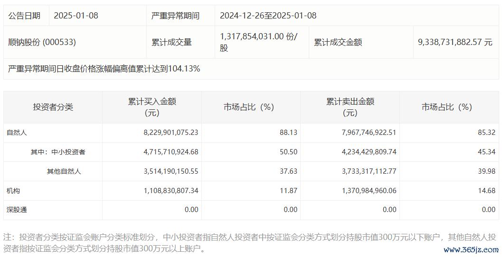Screen dimensions: 502x257
Task: Select the 机构 row label
Action: click(x=13, y=191)
